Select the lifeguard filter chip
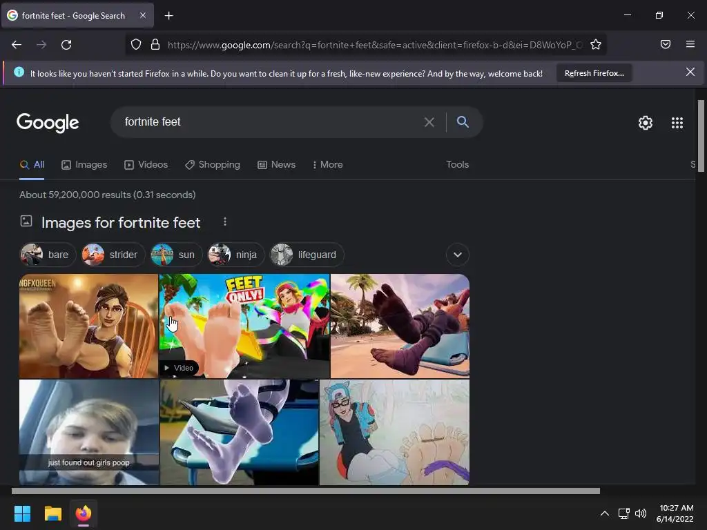The width and height of the screenshot is (707, 530). pos(306,255)
